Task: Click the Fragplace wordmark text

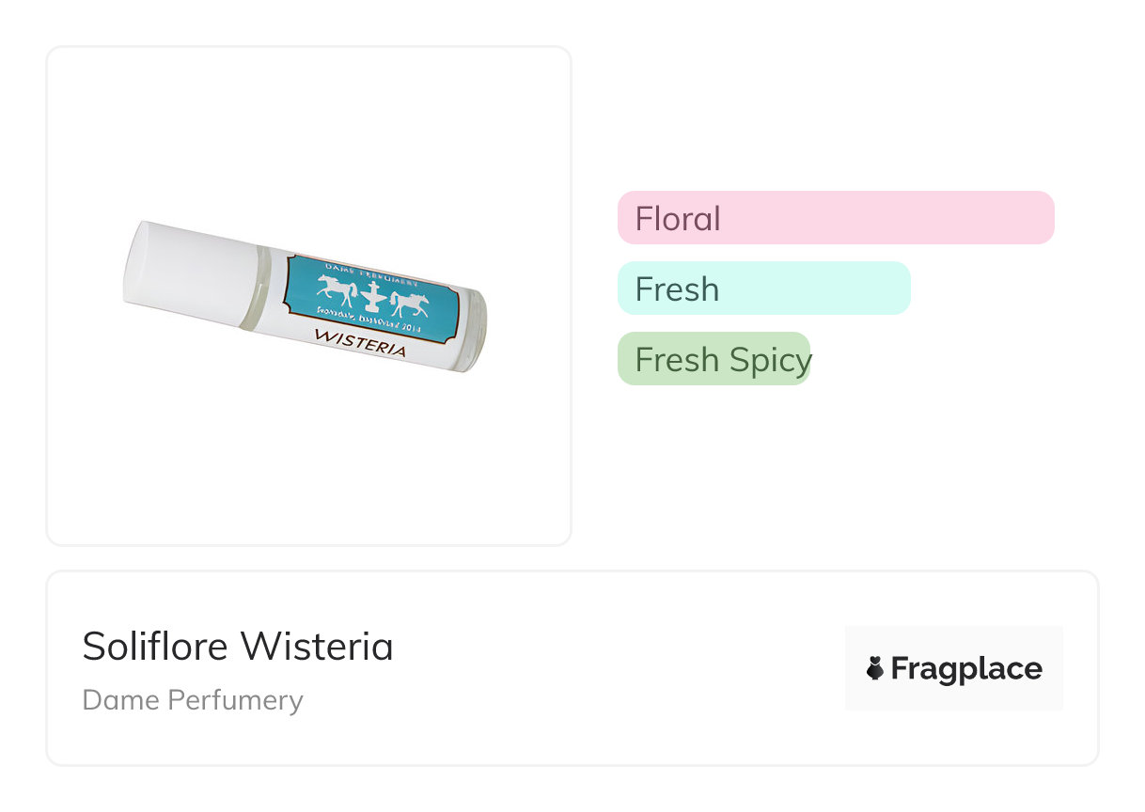Action: pyautogui.click(x=965, y=669)
